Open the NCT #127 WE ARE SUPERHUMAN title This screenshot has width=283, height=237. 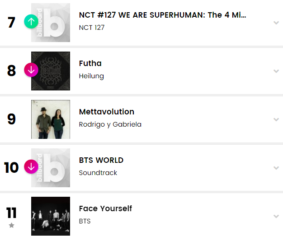[x=163, y=15]
